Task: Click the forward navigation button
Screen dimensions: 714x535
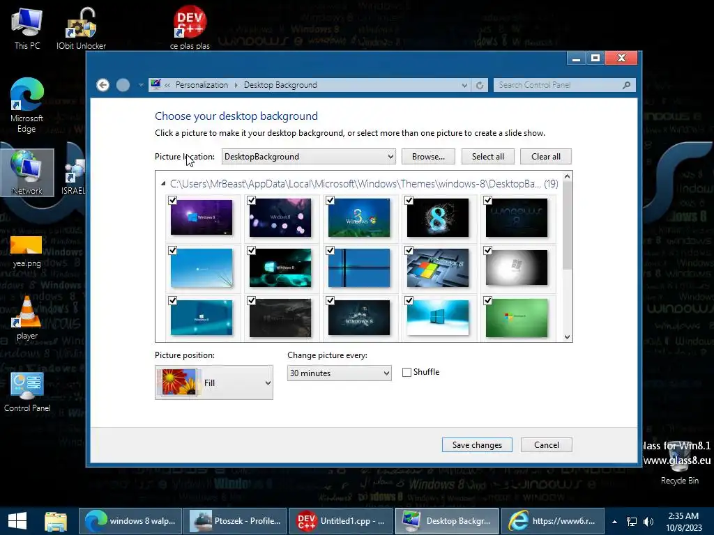Action: (x=123, y=85)
